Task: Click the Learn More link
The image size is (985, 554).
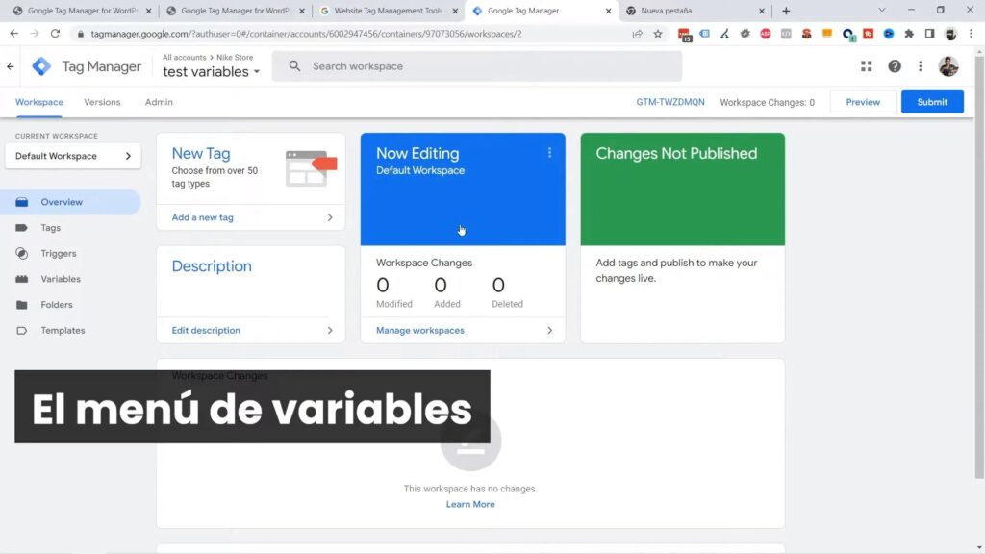Action: point(470,504)
